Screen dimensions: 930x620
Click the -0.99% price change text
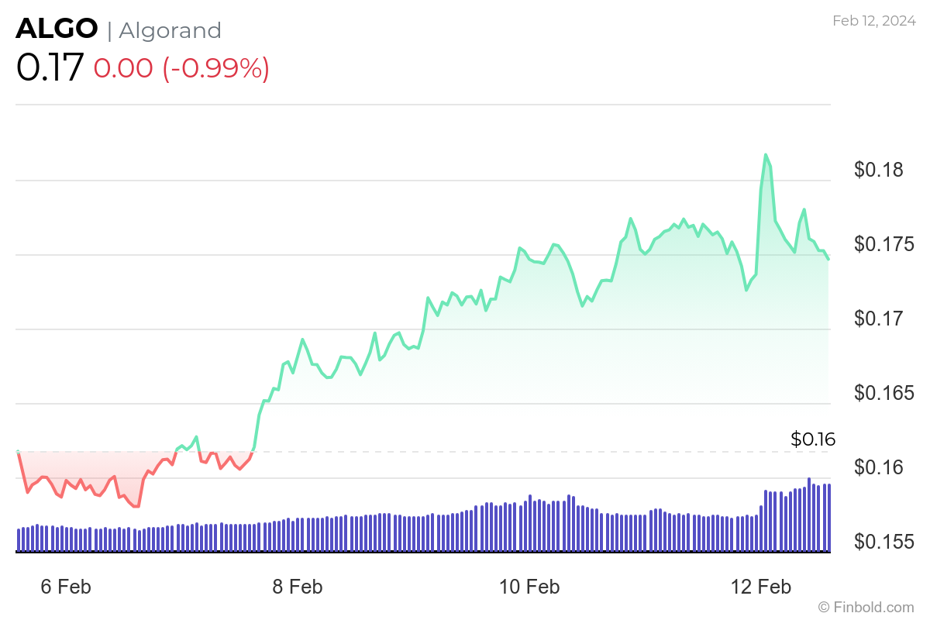pyautogui.click(x=215, y=69)
